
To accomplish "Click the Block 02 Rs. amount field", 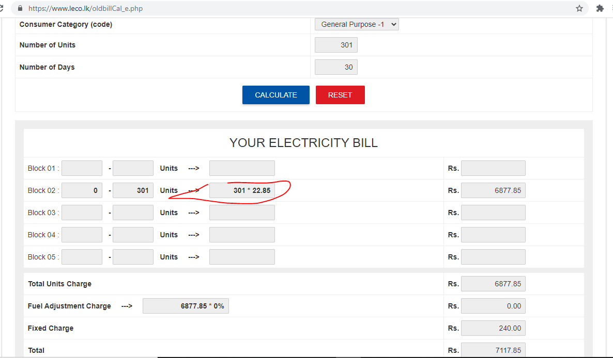I will click(x=493, y=190).
